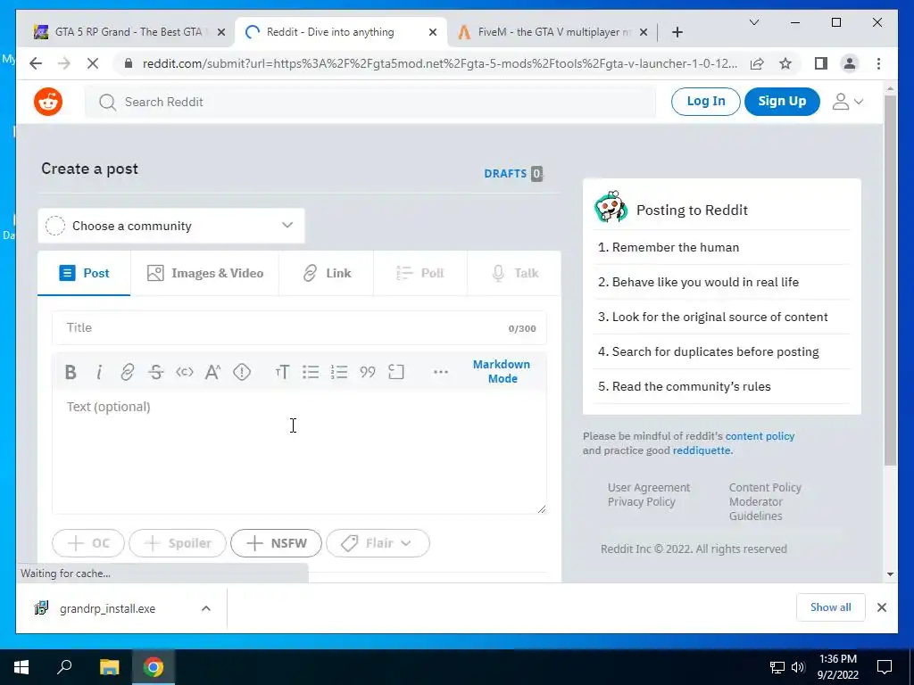Toggle italic formatting in post editor
The width and height of the screenshot is (914, 685).
(99, 372)
